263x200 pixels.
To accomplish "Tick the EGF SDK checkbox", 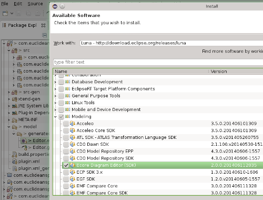I will [66, 179].
